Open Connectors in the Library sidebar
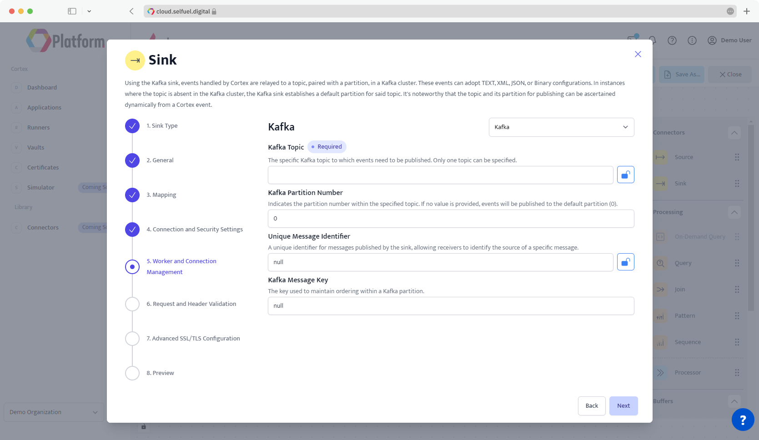The image size is (759, 440). click(x=43, y=228)
